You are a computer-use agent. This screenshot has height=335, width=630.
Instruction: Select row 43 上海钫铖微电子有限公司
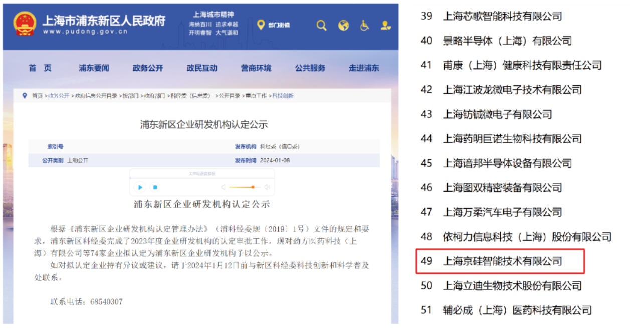[x=486, y=114]
